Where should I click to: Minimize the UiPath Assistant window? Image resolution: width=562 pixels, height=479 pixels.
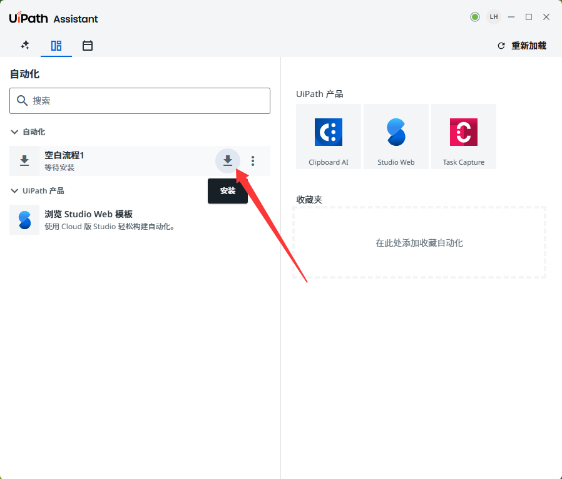511,17
